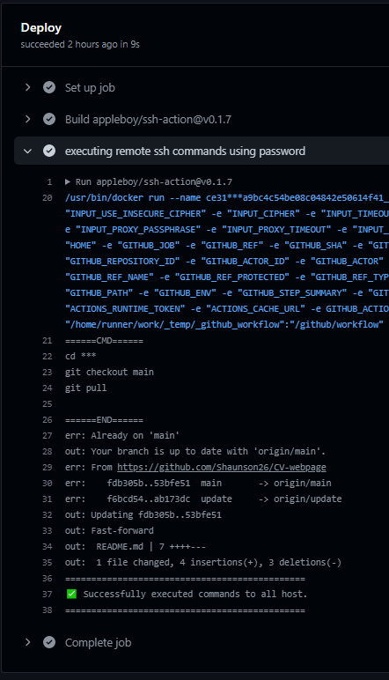Expand the Complete job step chevron
This screenshot has width=389, height=680.
coord(28,642)
